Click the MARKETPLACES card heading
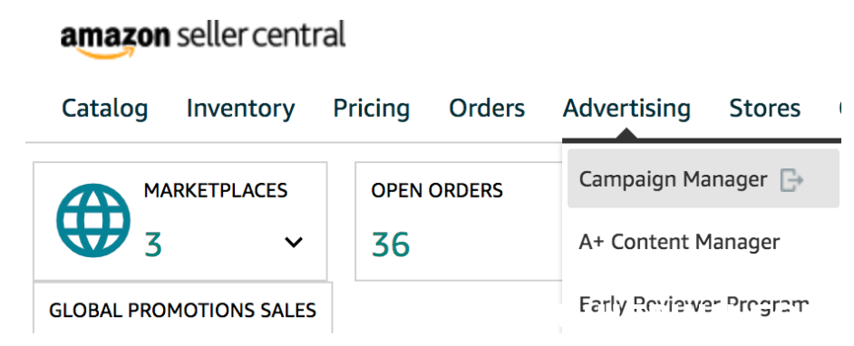This screenshot has width=854, height=346. [x=216, y=190]
